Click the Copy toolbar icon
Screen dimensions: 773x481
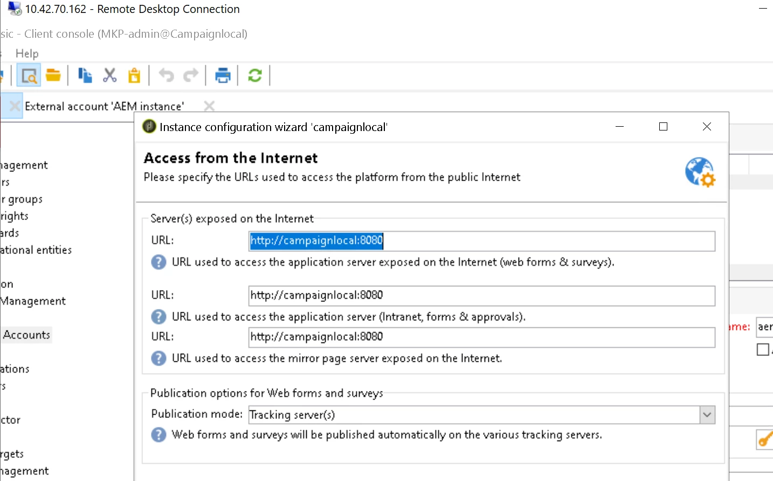(x=85, y=75)
